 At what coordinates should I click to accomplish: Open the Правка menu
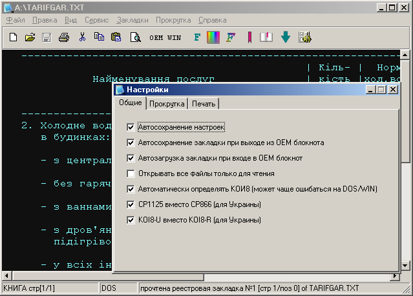[x=45, y=20]
